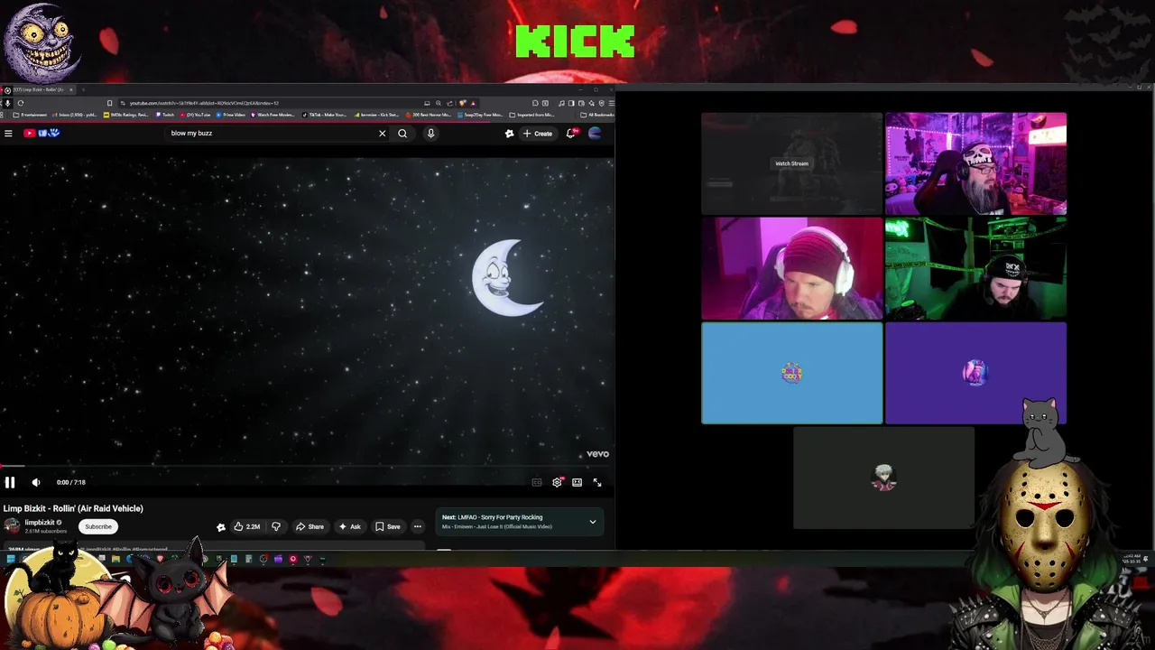
Task: Open YouTube hamburger guide menu
Action: (8, 134)
